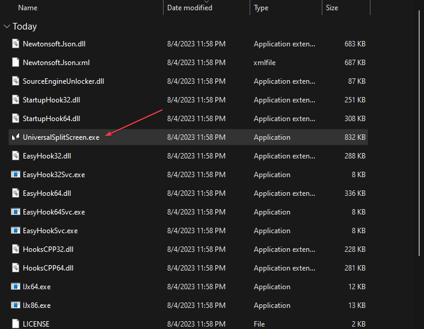Click the EasyHook32Svc.exe application icon
The width and height of the screenshot is (424, 329).
pos(16,175)
